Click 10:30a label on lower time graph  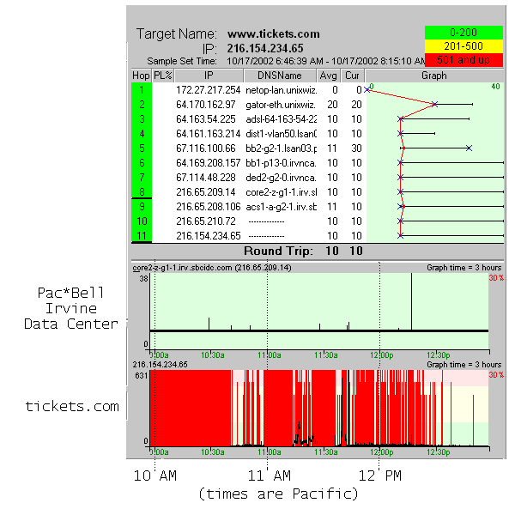pyautogui.click(x=213, y=452)
